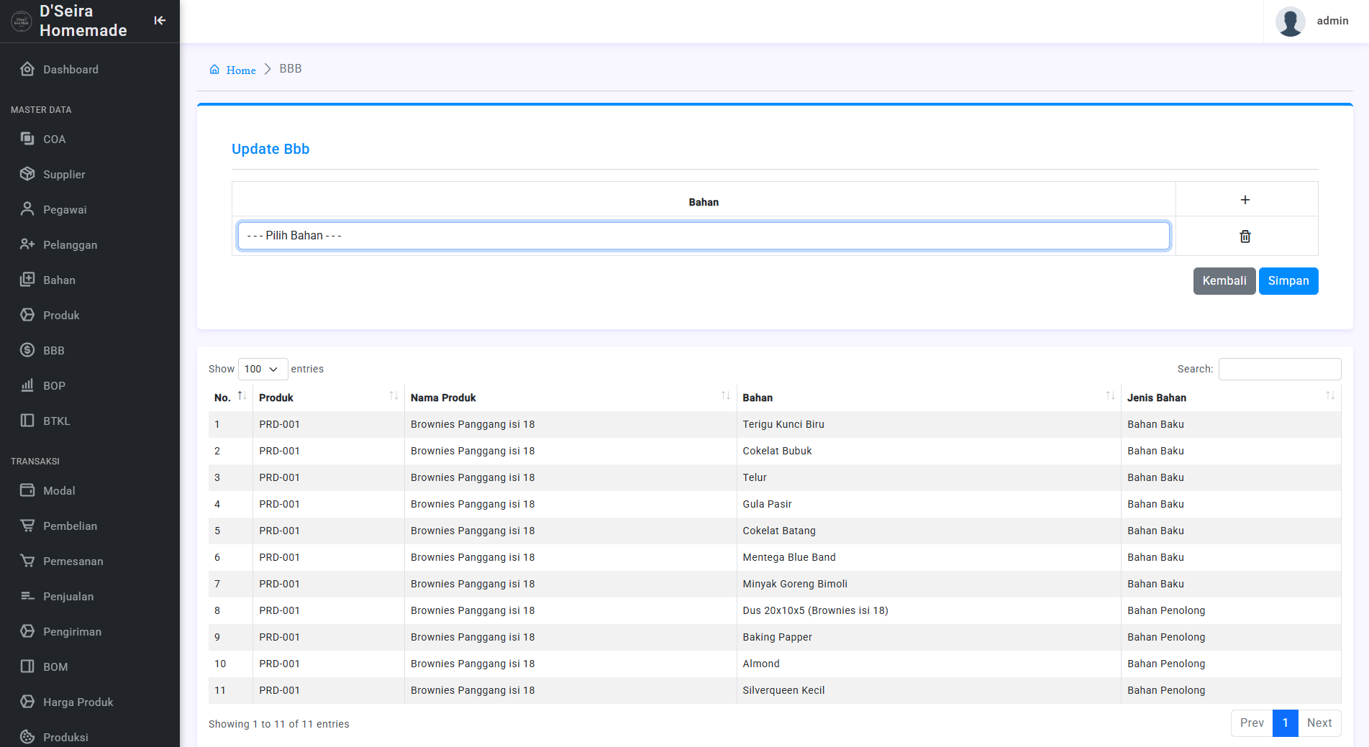The image size is (1369, 747).
Task: Sort table by Nama Produk column
Action: coord(570,398)
